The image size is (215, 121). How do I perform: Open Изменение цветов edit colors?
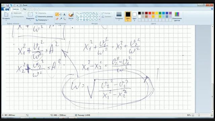coord(177,16)
